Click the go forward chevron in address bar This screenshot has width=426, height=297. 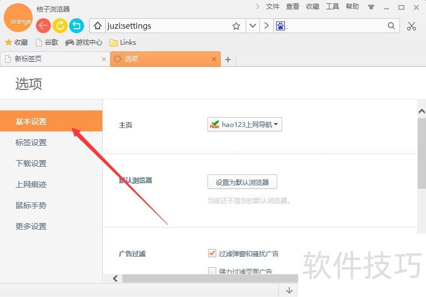(267, 26)
